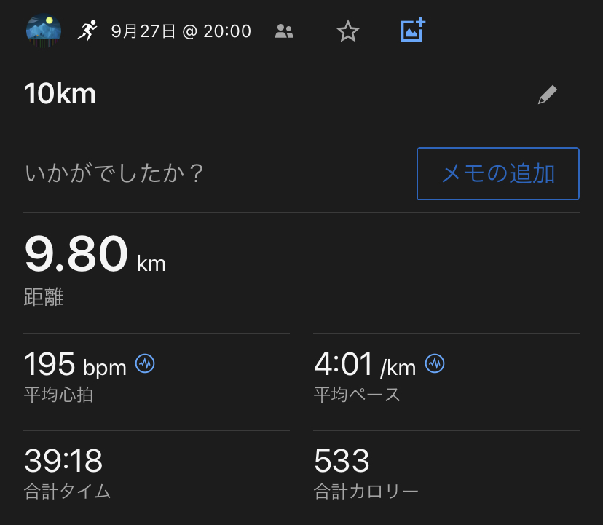
Task: Select the 195 bpm heart rate value
Action: [x=75, y=363]
